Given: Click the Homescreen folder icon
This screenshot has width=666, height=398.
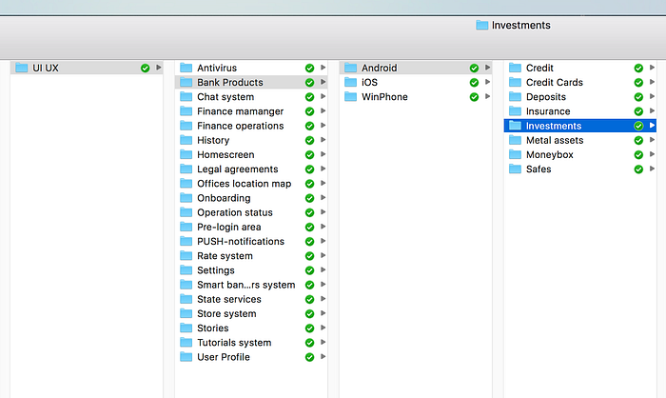Looking at the screenshot, I should (186, 154).
